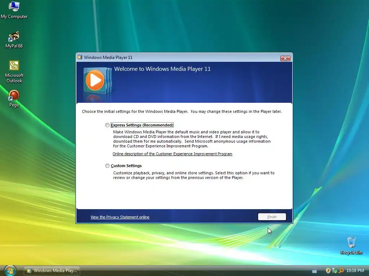This screenshot has height=276, width=369.
Task: Click the 'Windows Media Player 11' title bar text
Action: 108,57
